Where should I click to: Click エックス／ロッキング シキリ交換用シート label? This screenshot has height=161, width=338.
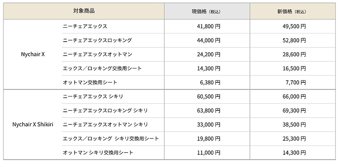click(111, 138)
